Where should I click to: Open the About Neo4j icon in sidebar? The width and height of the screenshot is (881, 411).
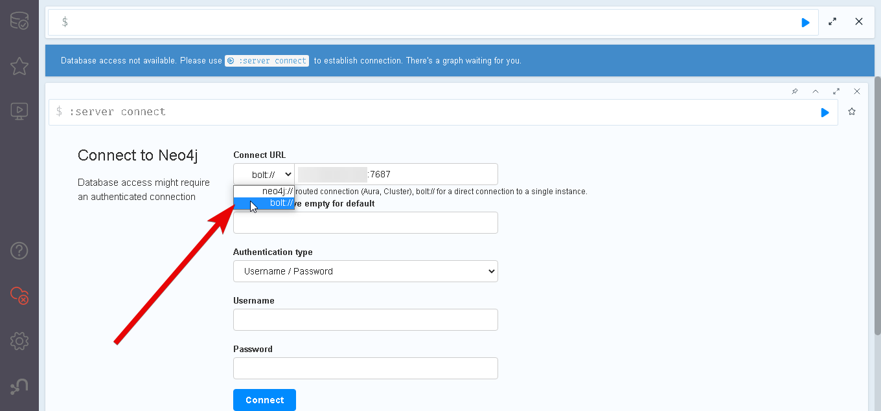pyautogui.click(x=19, y=386)
